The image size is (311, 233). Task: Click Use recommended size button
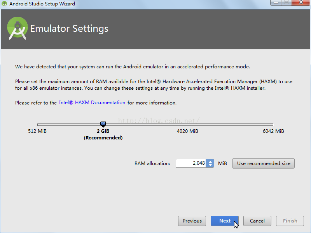264,163
